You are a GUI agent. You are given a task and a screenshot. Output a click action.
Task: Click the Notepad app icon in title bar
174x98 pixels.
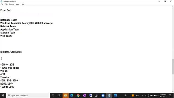1,1
